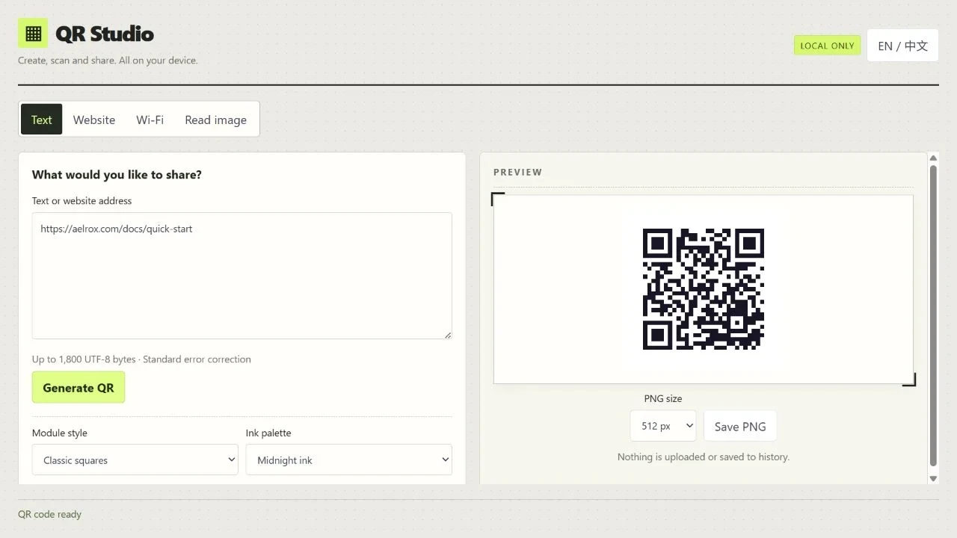Click the Save PNG button

[740, 426]
